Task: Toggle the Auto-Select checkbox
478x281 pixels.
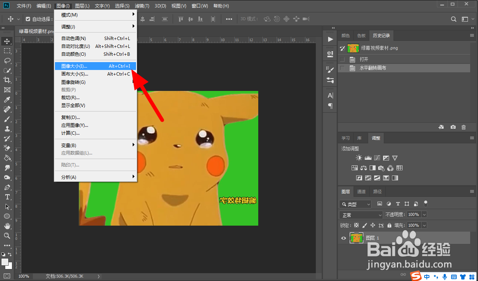Action: tap(28, 19)
